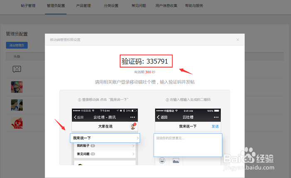This screenshot has height=178, width=291.
Task: Open the 常见问题 tab
Action: pos(139,6)
